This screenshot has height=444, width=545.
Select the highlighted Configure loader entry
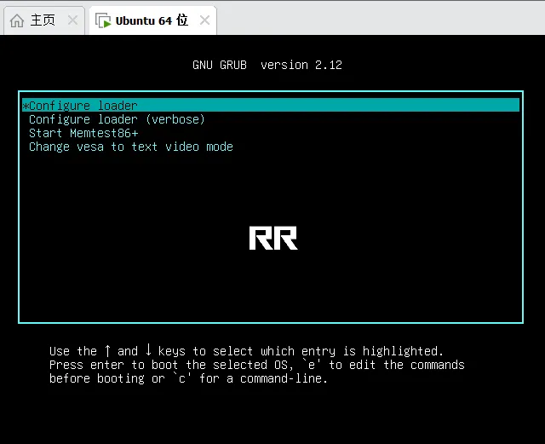click(271, 105)
